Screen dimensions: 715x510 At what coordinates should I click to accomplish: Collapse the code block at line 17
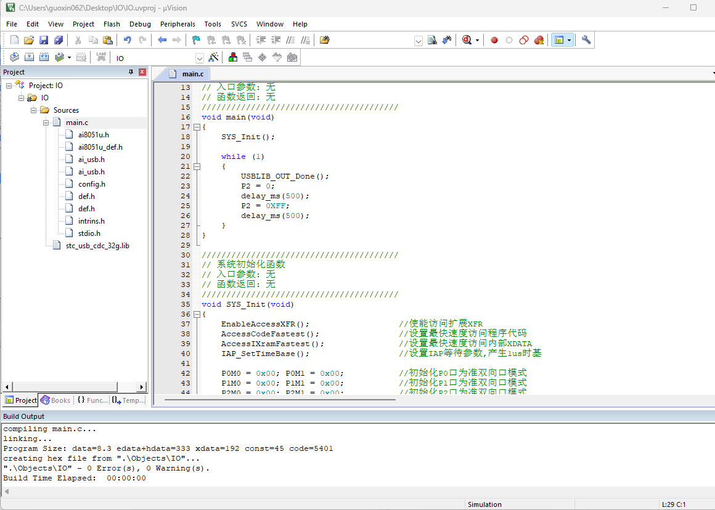(197, 127)
